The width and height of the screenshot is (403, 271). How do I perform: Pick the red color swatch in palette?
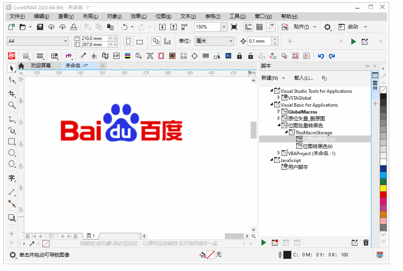tap(383, 195)
